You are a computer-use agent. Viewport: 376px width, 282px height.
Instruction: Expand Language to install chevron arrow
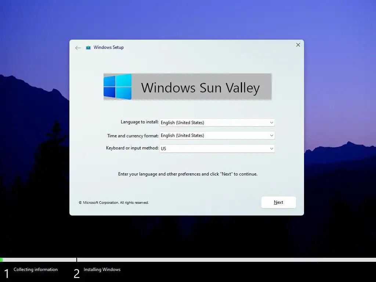pyautogui.click(x=271, y=123)
